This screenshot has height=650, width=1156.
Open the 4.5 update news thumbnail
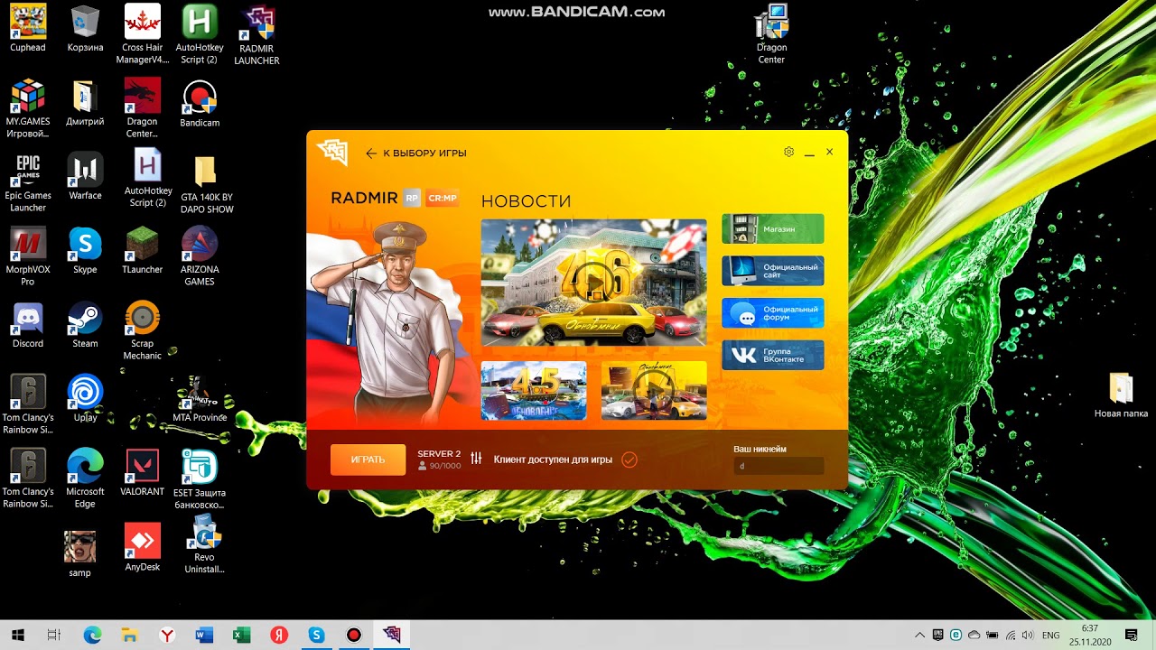coord(534,390)
